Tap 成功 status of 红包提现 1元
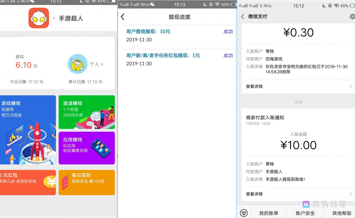The width and height of the screenshot is (355, 218). [228, 55]
